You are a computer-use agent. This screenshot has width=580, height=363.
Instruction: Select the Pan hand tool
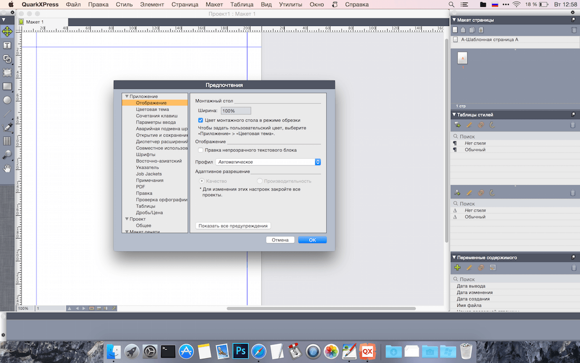[x=7, y=168]
